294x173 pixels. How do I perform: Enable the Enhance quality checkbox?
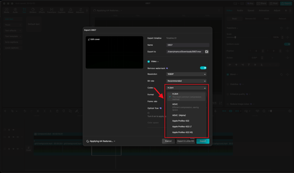click(228, 94)
